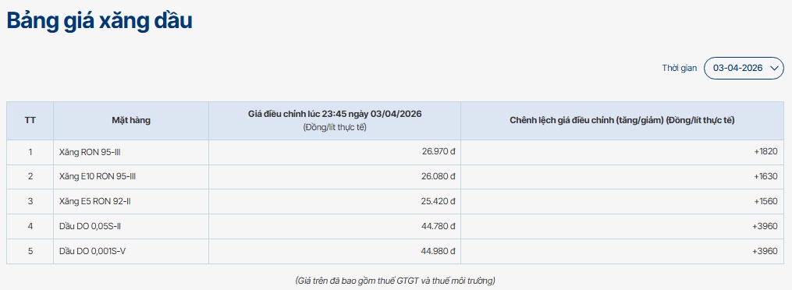Image resolution: width=792 pixels, height=290 pixels.
Task: Click the price '26.970 đ'
Action: 439,152
